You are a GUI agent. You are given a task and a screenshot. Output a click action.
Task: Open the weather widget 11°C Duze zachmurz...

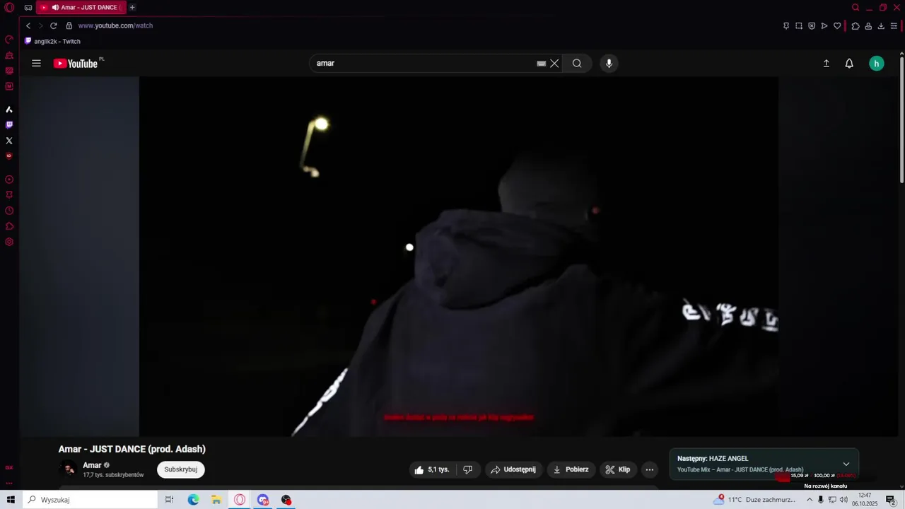(754, 500)
